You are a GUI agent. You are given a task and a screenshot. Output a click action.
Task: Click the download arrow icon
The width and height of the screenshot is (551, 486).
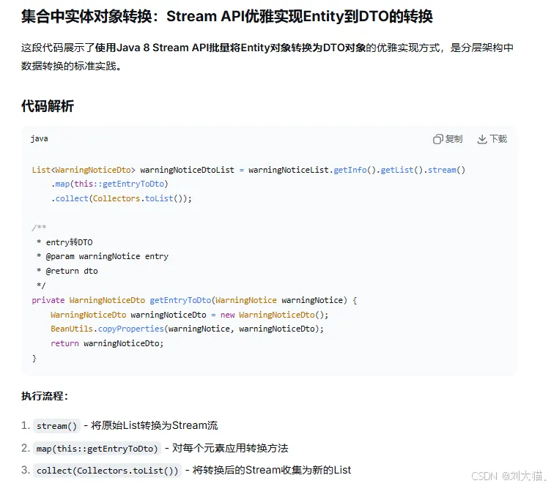482,139
